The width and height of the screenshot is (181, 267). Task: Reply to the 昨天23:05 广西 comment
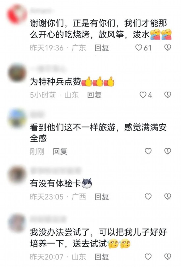pos(102,197)
